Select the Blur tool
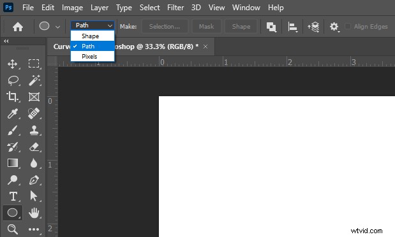The height and width of the screenshot is (237, 395). pos(34,163)
